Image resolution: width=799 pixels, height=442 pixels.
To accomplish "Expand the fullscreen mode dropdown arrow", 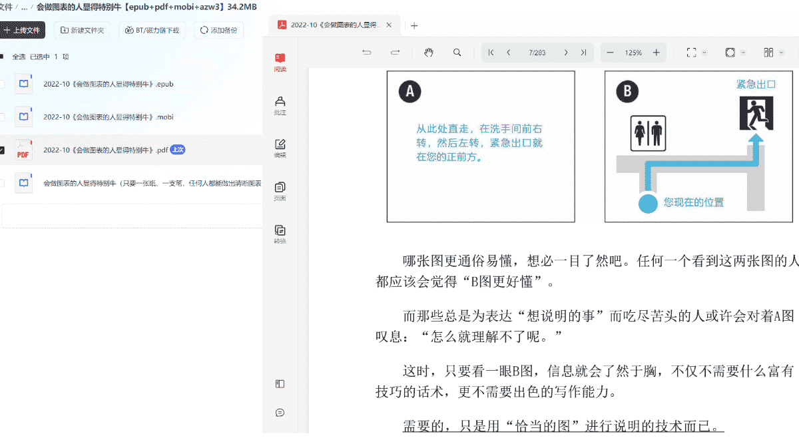I will pos(704,53).
